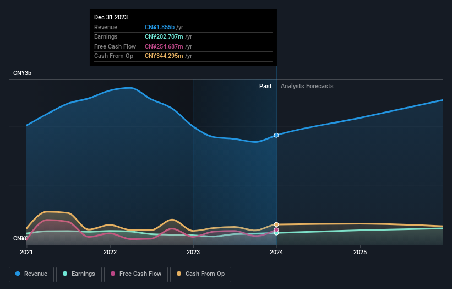Toggle the Revenue legend button
Screen dimensions: 452x289
(31, 274)
